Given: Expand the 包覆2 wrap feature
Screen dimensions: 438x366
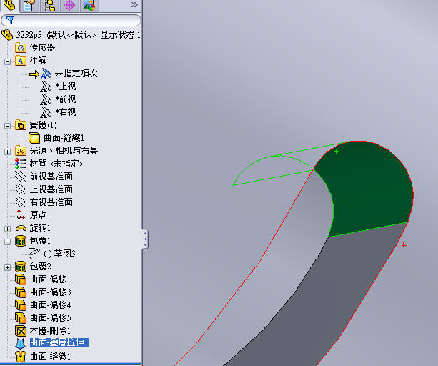Looking at the screenshot, I should pyautogui.click(x=7, y=267).
